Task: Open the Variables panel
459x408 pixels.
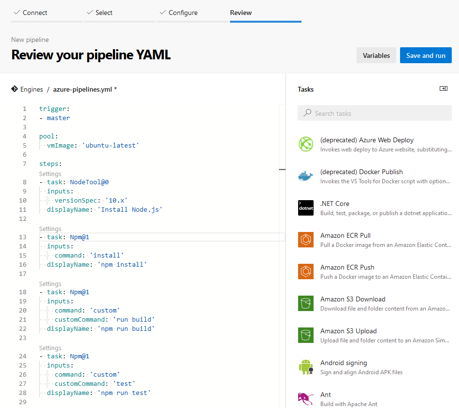Action: tap(376, 55)
